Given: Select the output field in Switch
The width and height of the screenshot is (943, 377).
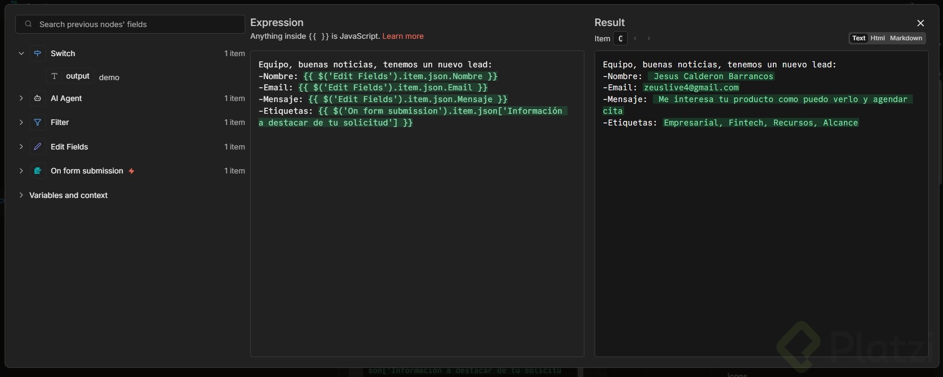Looking at the screenshot, I should [x=78, y=76].
